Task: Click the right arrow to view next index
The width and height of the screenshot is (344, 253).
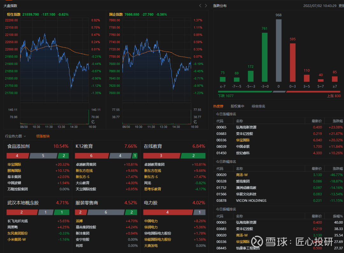Action: tap(206, 5)
